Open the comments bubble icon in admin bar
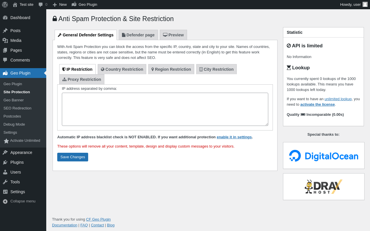Image resolution: width=370 pixels, height=231 pixels. pos(41,5)
